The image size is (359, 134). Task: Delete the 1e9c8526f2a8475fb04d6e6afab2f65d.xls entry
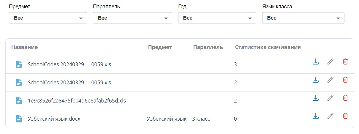345,98
